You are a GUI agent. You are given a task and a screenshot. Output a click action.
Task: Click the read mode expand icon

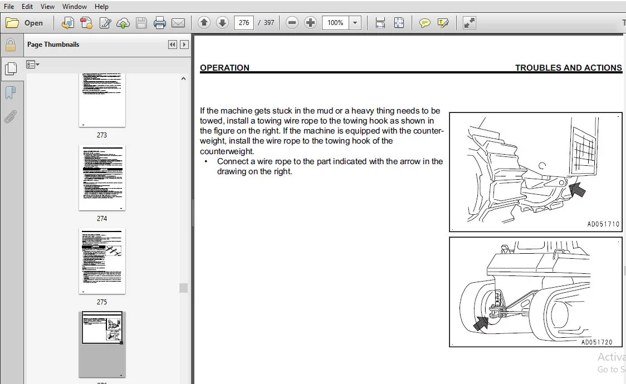pos(469,23)
